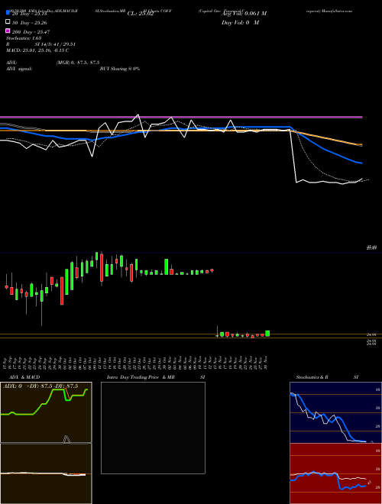Click the 'Intra Day Trading Price & MR' panel title
Viewport: 382px width, 504px height.
(141, 377)
